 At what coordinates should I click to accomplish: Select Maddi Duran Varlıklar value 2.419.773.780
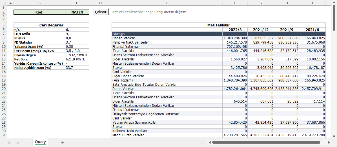(312, 135)
